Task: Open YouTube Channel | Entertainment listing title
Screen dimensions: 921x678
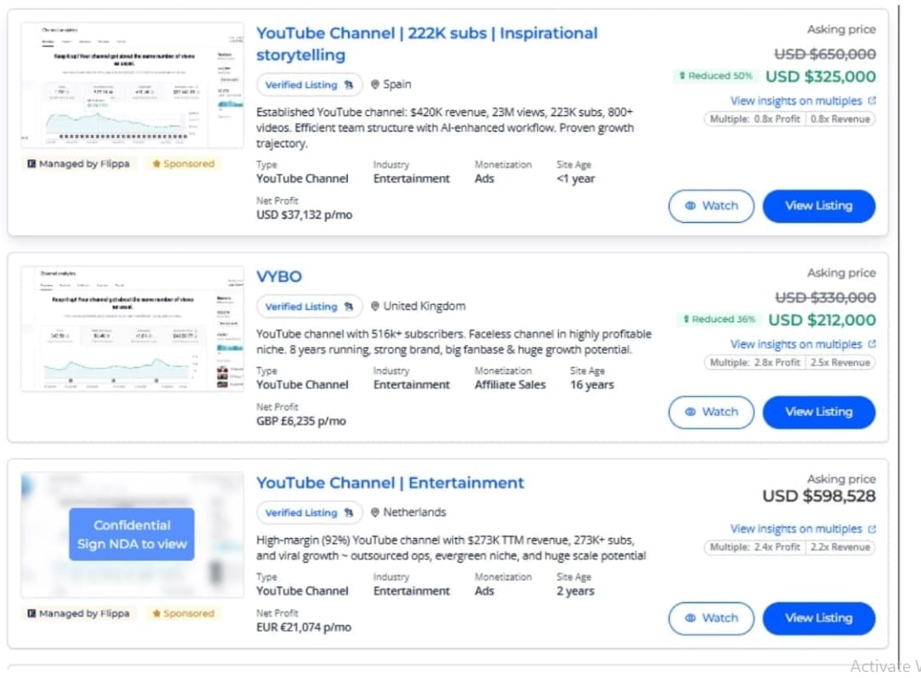Action: [390, 483]
